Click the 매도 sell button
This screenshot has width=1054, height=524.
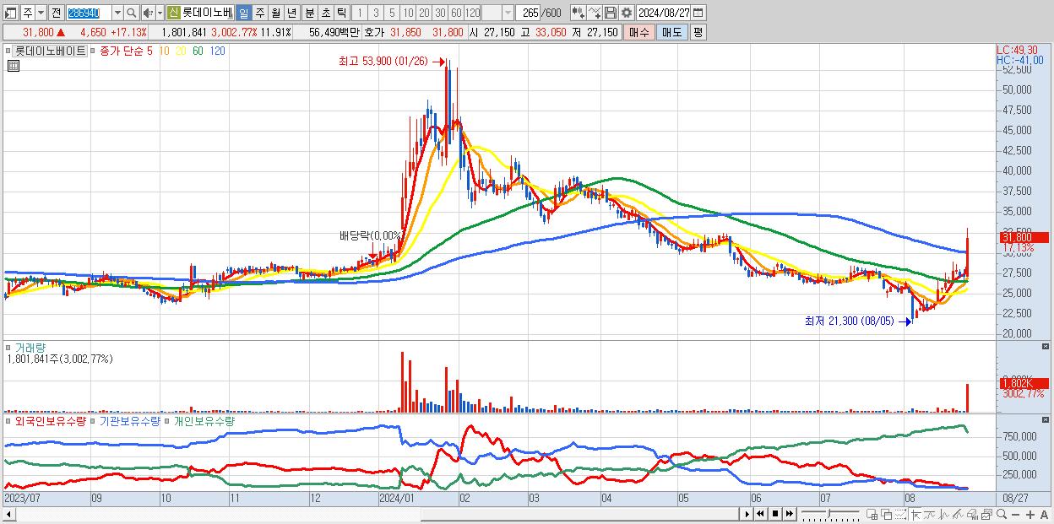click(x=671, y=32)
